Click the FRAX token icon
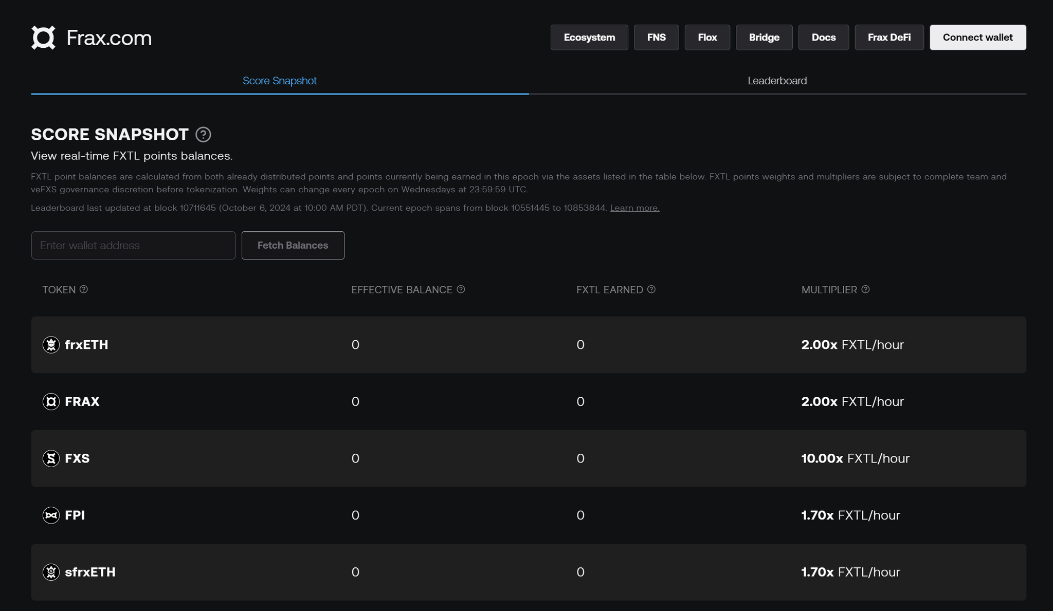This screenshot has width=1053, height=611. (x=51, y=401)
